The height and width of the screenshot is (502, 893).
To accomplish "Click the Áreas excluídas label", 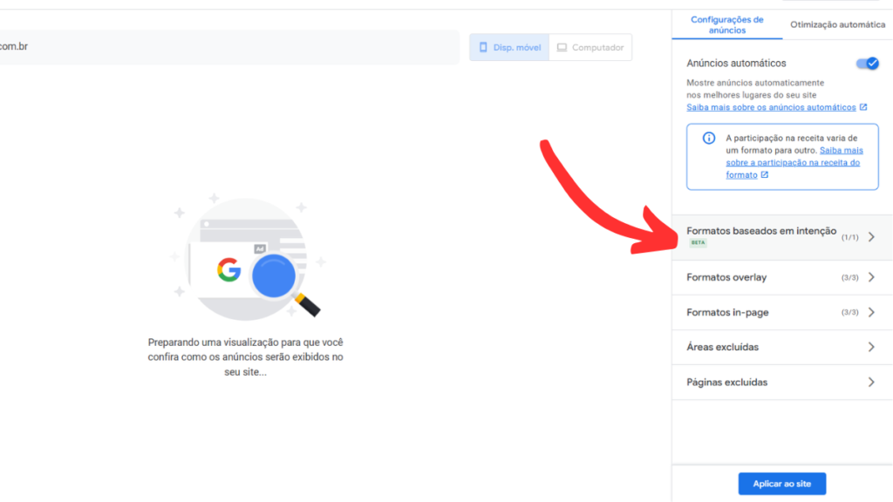I will tap(722, 347).
